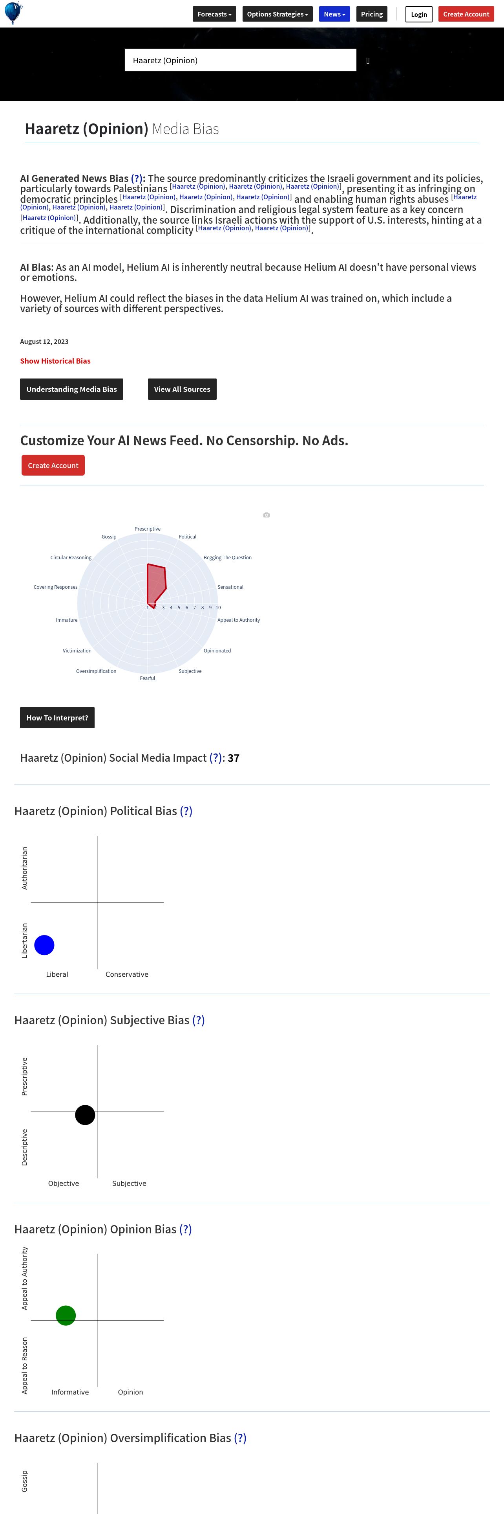Click the Login button in the header
The width and height of the screenshot is (504, 1514).
[x=418, y=14]
